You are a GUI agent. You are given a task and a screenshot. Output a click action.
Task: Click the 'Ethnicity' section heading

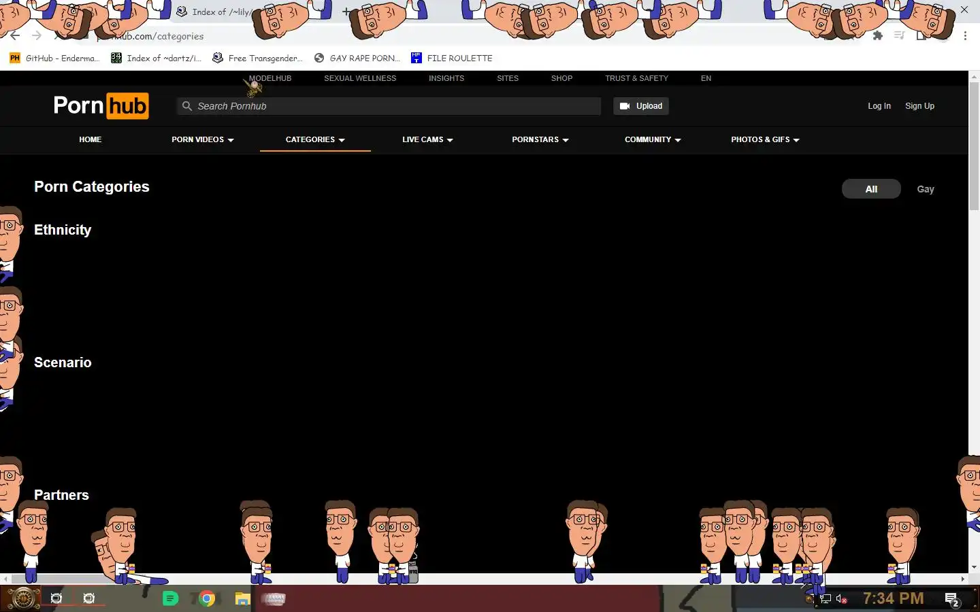(63, 230)
